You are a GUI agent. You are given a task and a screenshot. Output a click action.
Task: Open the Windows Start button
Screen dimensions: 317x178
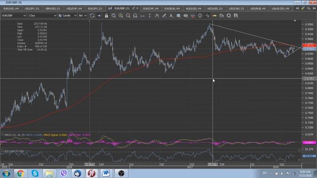[x=6, y=174]
